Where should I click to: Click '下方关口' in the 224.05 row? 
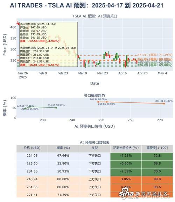94,156
